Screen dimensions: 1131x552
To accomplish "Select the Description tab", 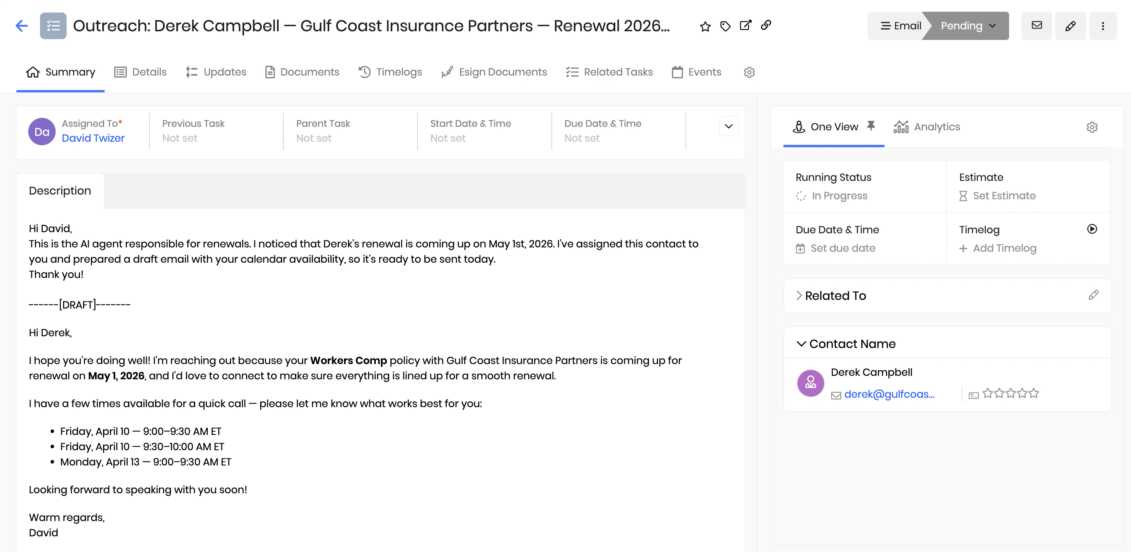I will tap(60, 191).
